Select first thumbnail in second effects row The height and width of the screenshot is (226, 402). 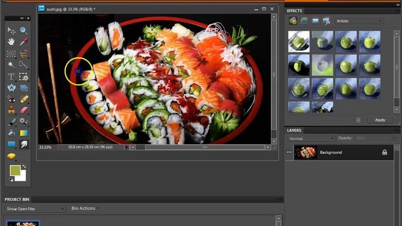299,65
